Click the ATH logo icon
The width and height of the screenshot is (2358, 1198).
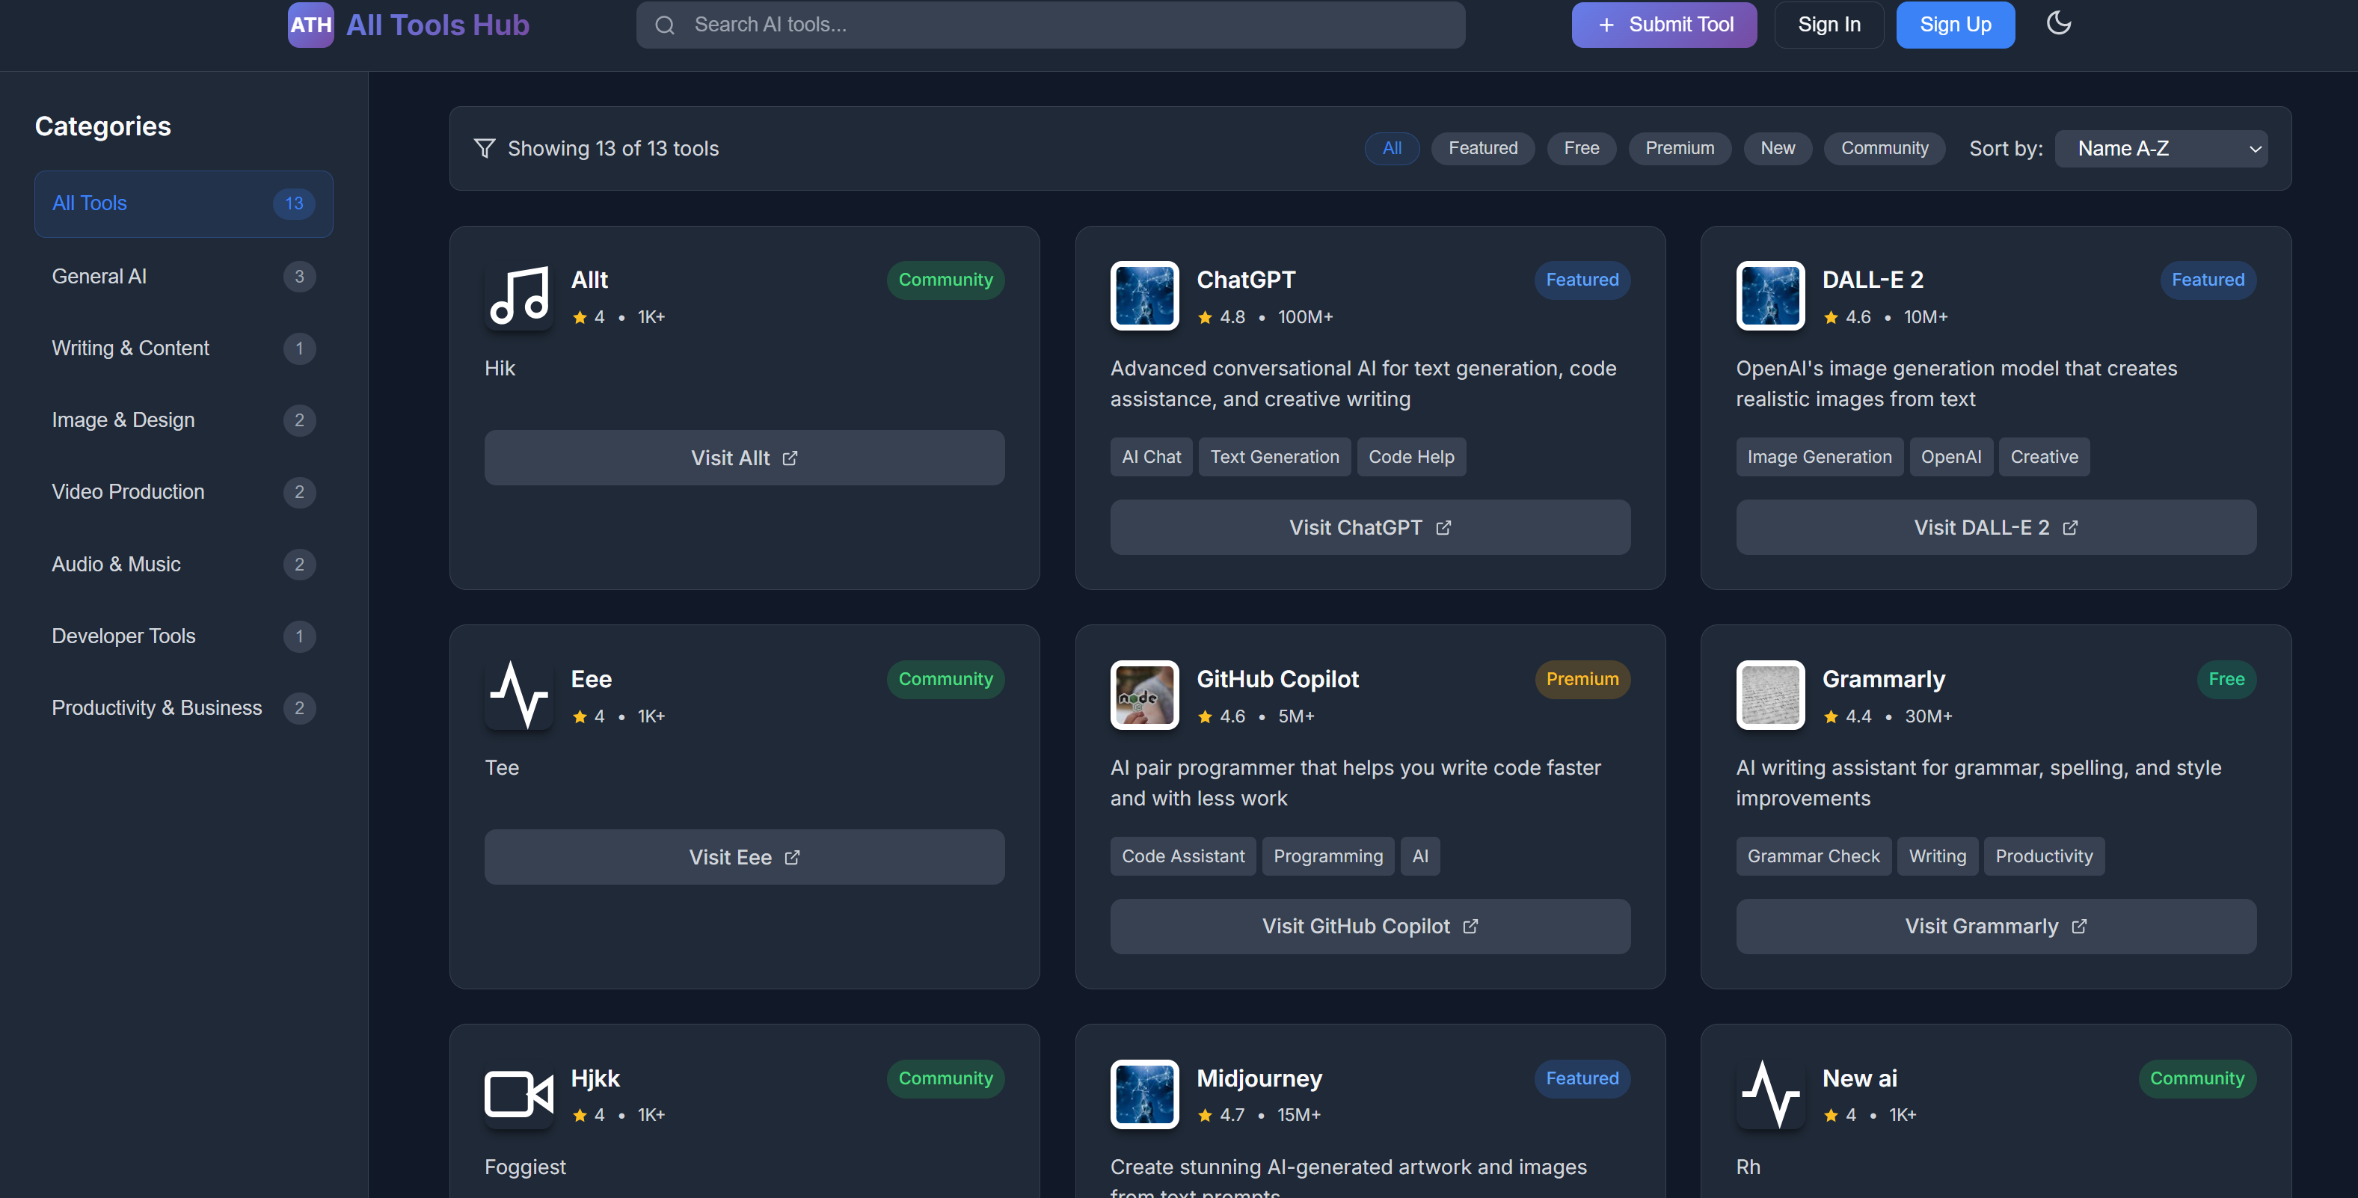tap(310, 25)
